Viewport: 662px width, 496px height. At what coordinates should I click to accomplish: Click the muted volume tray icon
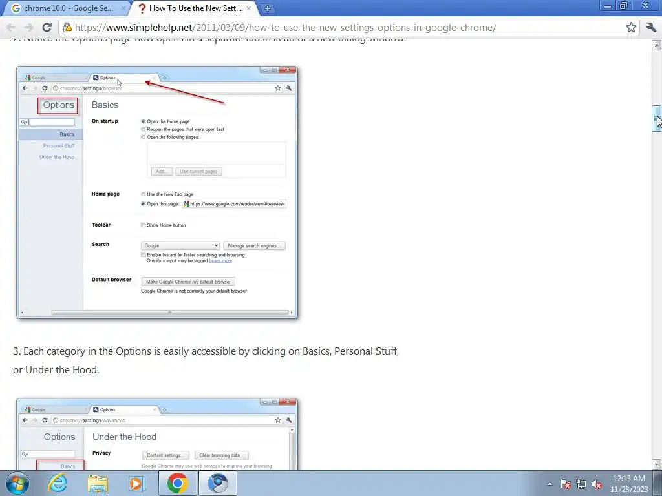597,484
